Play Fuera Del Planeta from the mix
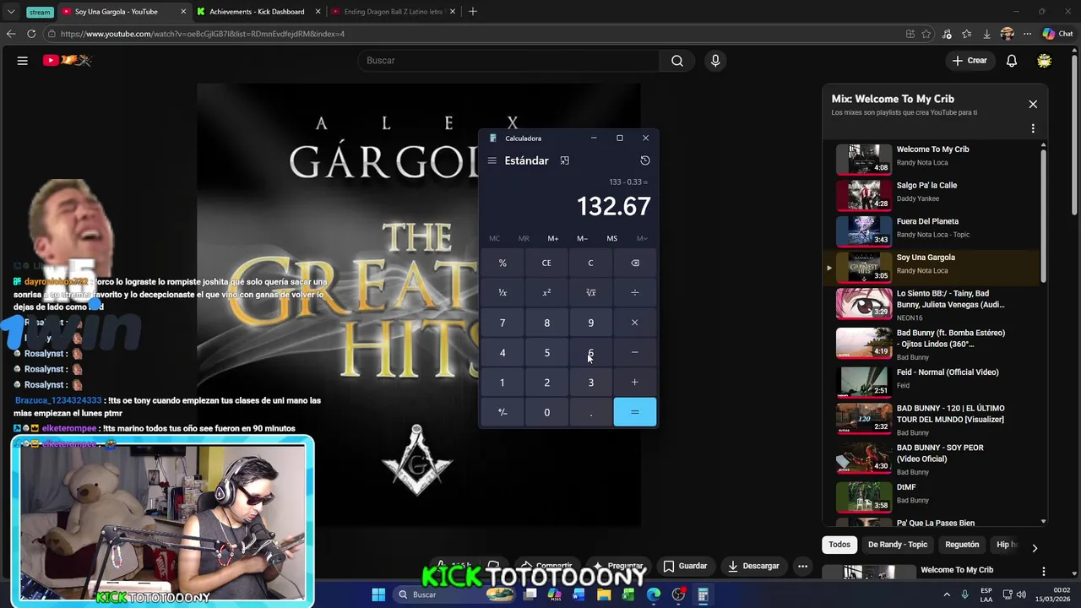This screenshot has width=1081, height=608. (x=933, y=230)
